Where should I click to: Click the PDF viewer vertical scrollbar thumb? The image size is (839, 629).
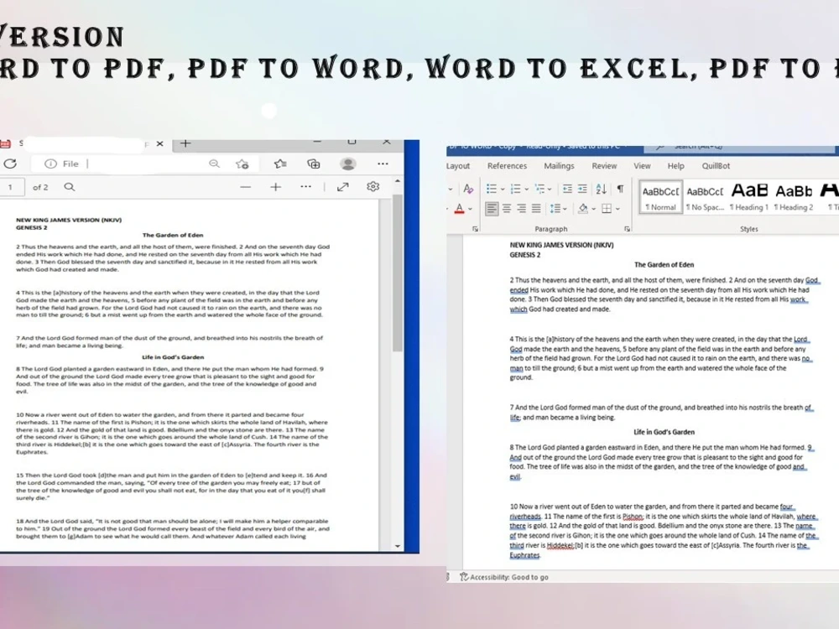click(398, 273)
